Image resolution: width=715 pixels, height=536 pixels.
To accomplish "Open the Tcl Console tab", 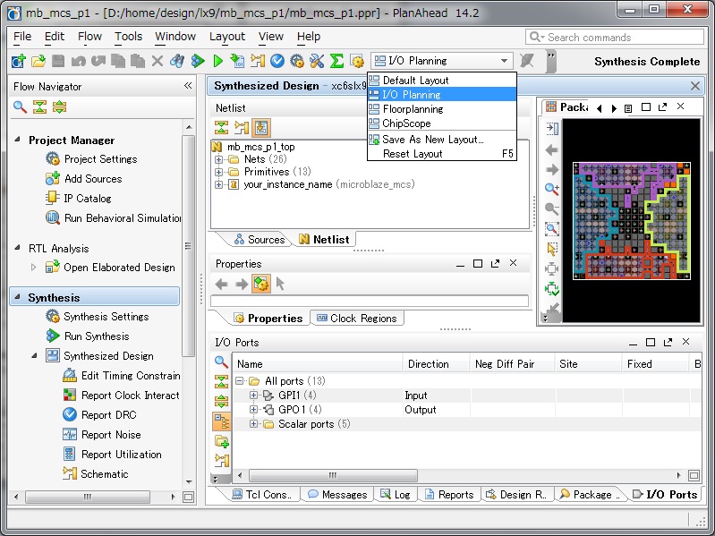I will click(x=261, y=495).
